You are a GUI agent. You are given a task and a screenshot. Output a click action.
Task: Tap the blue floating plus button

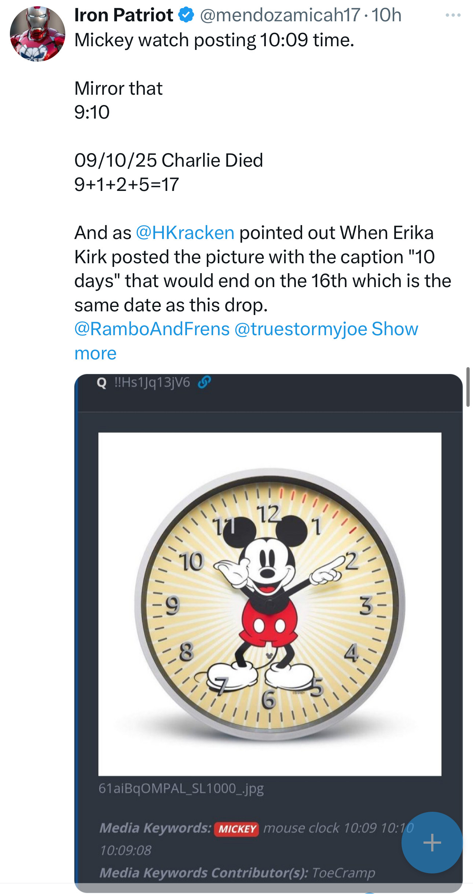pyautogui.click(x=432, y=842)
